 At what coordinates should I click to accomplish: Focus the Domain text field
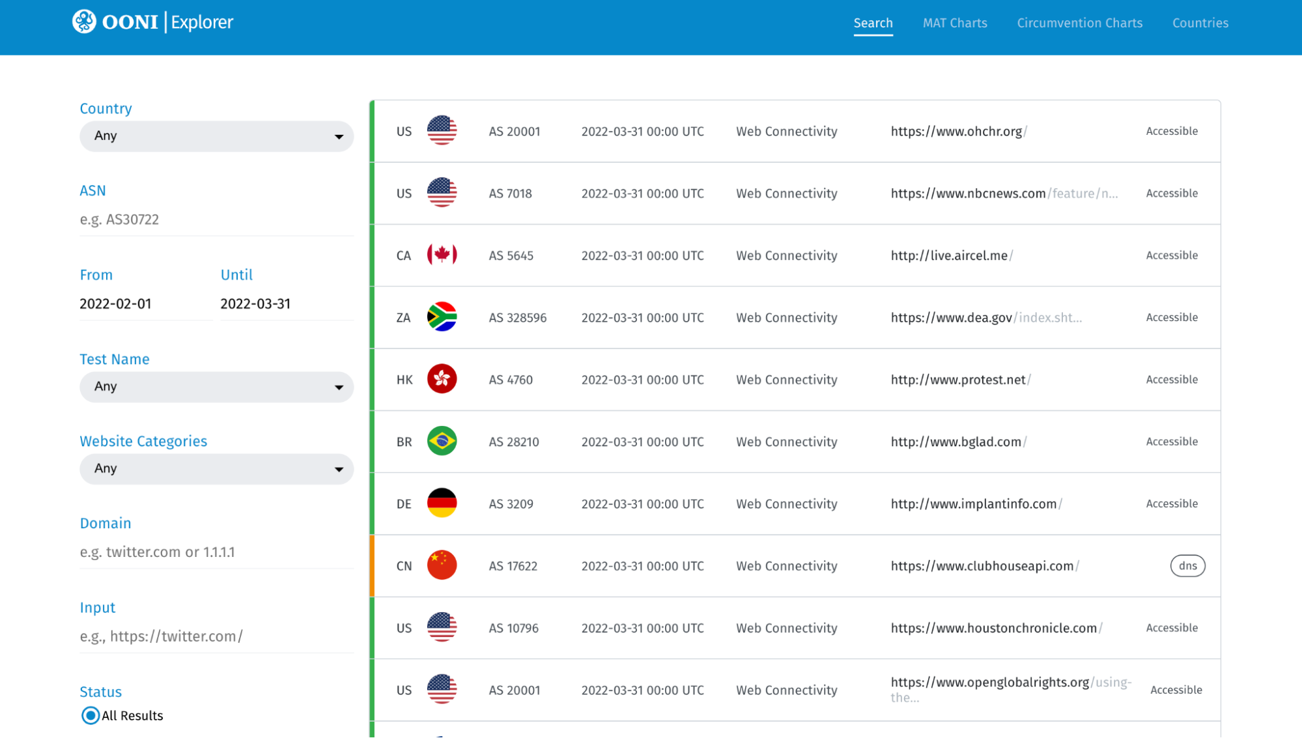click(x=216, y=552)
